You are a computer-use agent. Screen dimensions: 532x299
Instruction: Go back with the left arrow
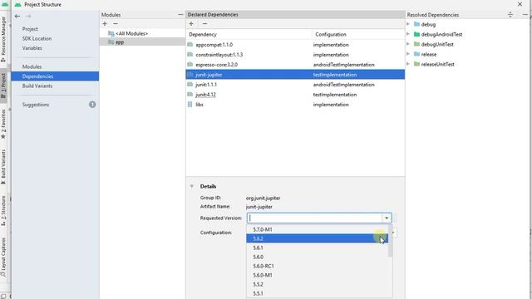(17, 16)
